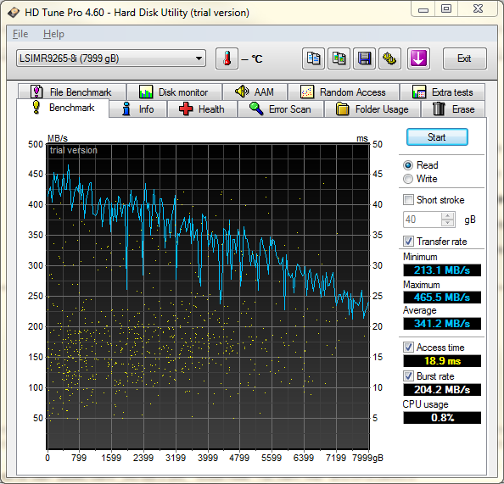The width and height of the screenshot is (504, 484).
Task: Click the Exit button
Action: [x=464, y=58]
